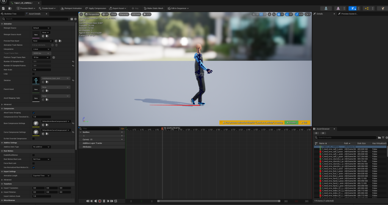The image size is (388, 205).
Task: Switch to the Skeleton Tree tab
Action: pos(8,14)
